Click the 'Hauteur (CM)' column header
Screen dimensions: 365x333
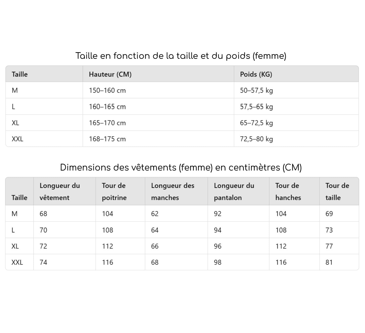pyautogui.click(x=110, y=74)
